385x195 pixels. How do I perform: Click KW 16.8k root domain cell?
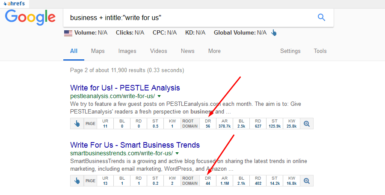point(291,181)
